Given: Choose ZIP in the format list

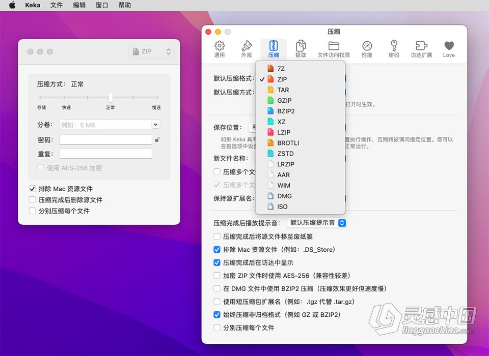Looking at the screenshot, I should point(300,79).
